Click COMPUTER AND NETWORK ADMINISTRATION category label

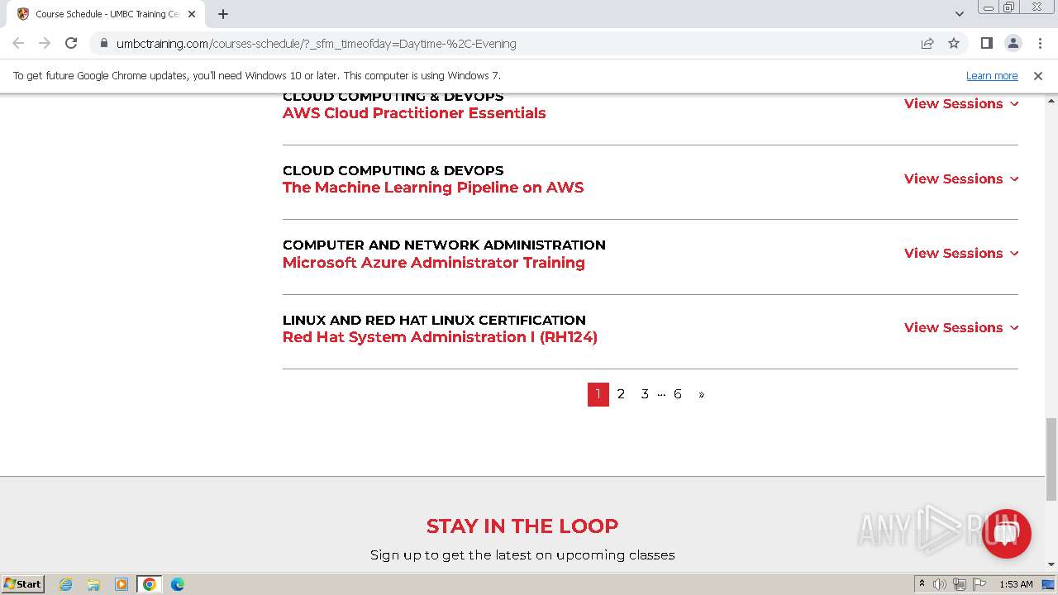444,245
